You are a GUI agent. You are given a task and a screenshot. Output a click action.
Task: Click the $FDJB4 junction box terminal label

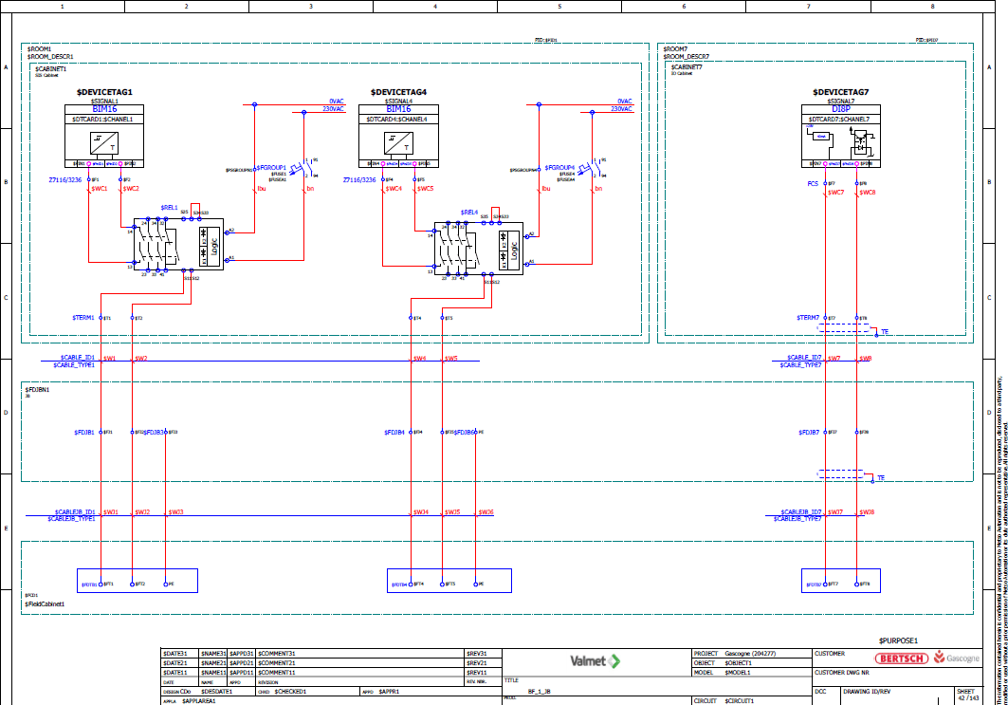pyautogui.click(x=394, y=432)
